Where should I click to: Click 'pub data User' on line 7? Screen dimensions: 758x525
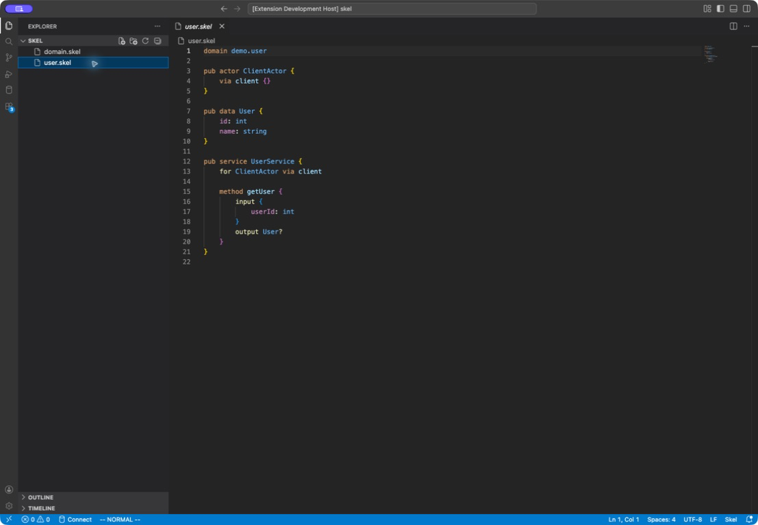click(x=229, y=111)
